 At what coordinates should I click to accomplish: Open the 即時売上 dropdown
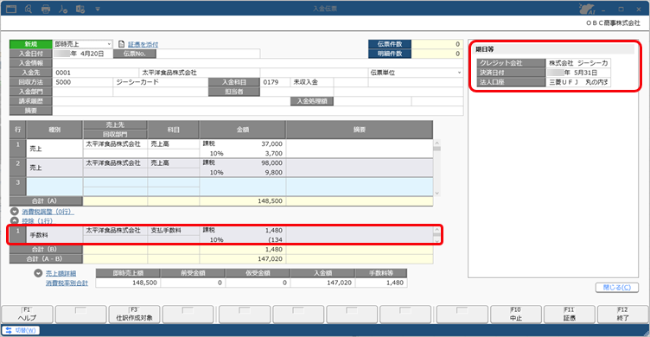[109, 44]
